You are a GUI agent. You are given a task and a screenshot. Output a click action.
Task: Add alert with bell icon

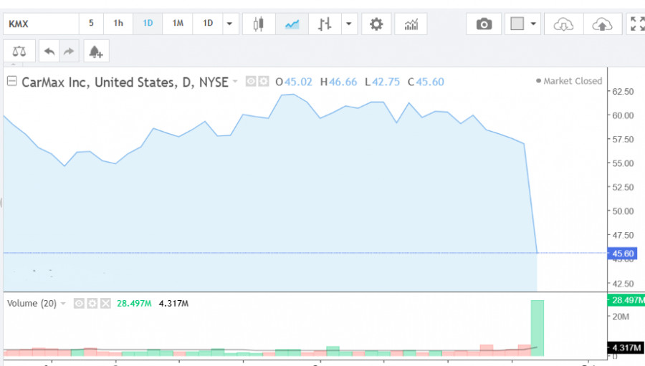(x=96, y=52)
